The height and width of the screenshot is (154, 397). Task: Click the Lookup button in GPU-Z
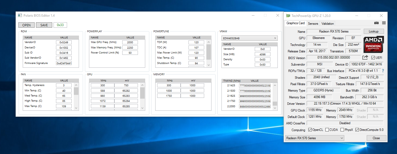pyautogui.click(x=373, y=31)
